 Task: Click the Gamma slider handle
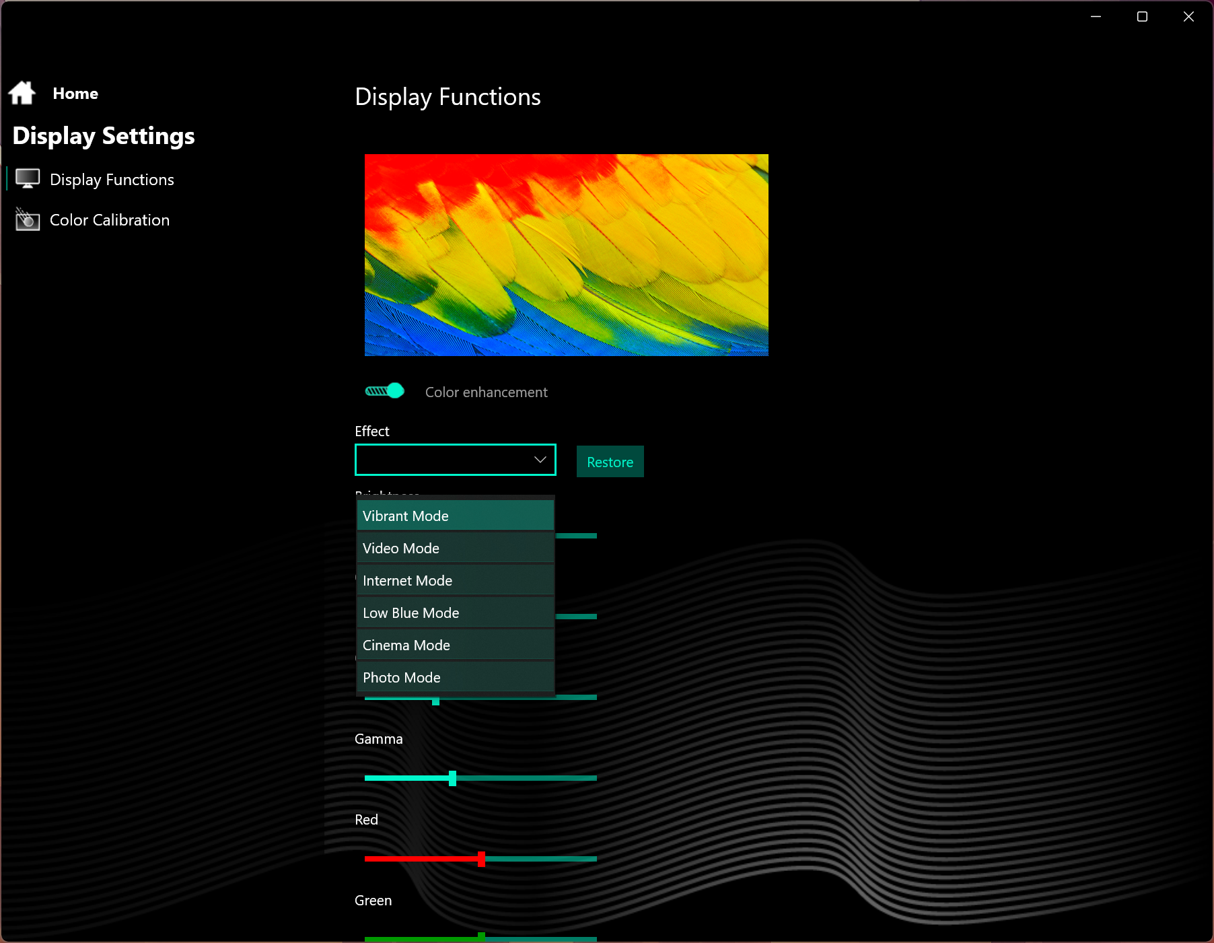[453, 778]
